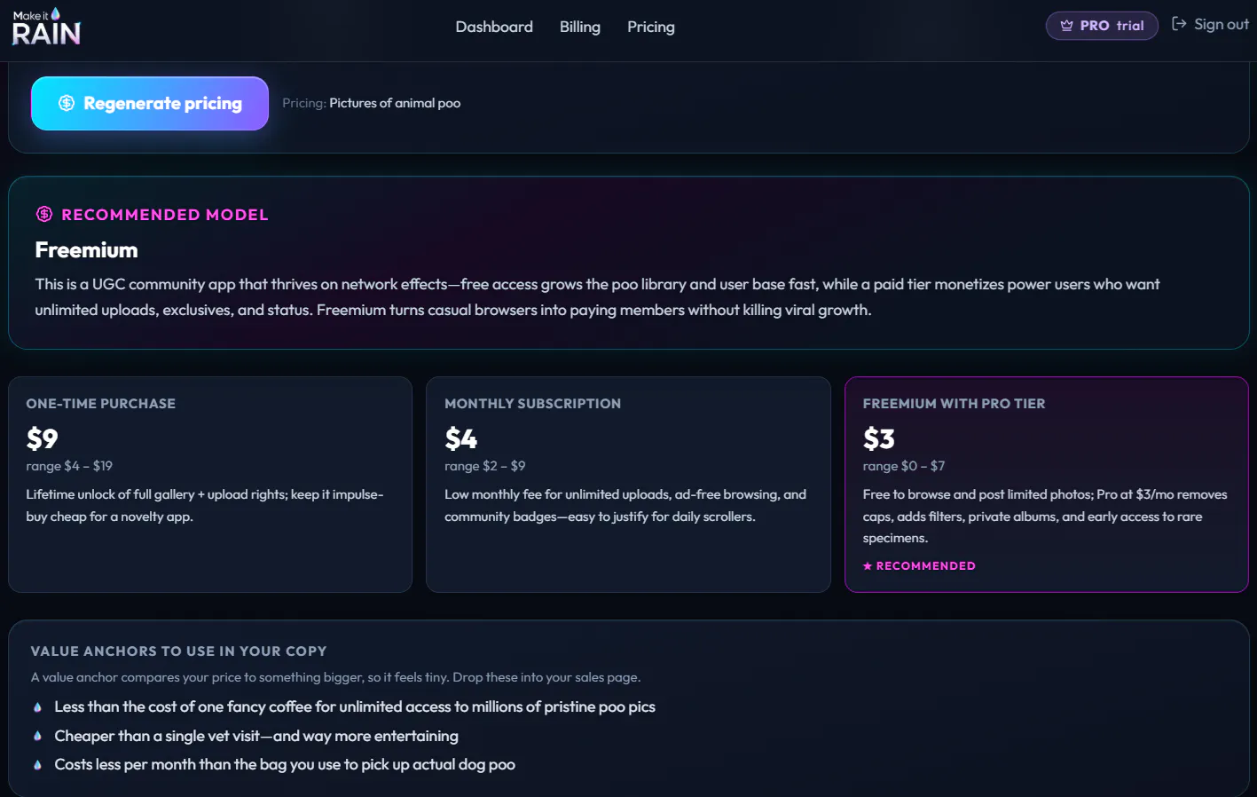Click the pink dollar icon beside Recommended Model
This screenshot has width=1257, height=797.
44,214
